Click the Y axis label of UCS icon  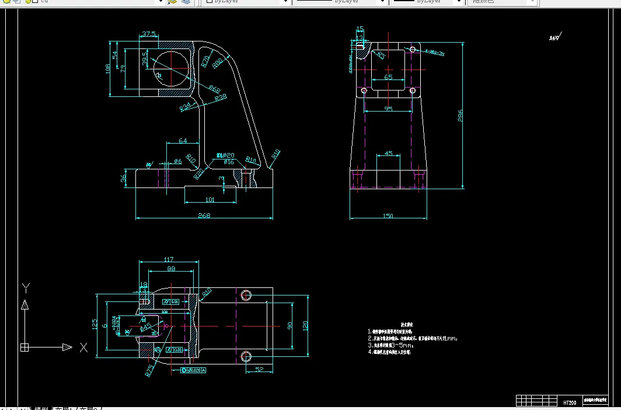click(x=26, y=288)
